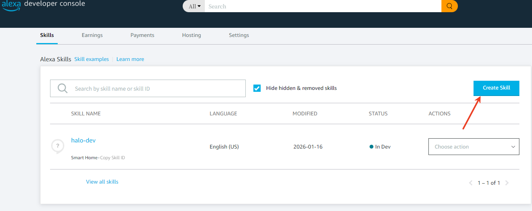
Task: Focus the top Search input field
Action: (x=323, y=6)
